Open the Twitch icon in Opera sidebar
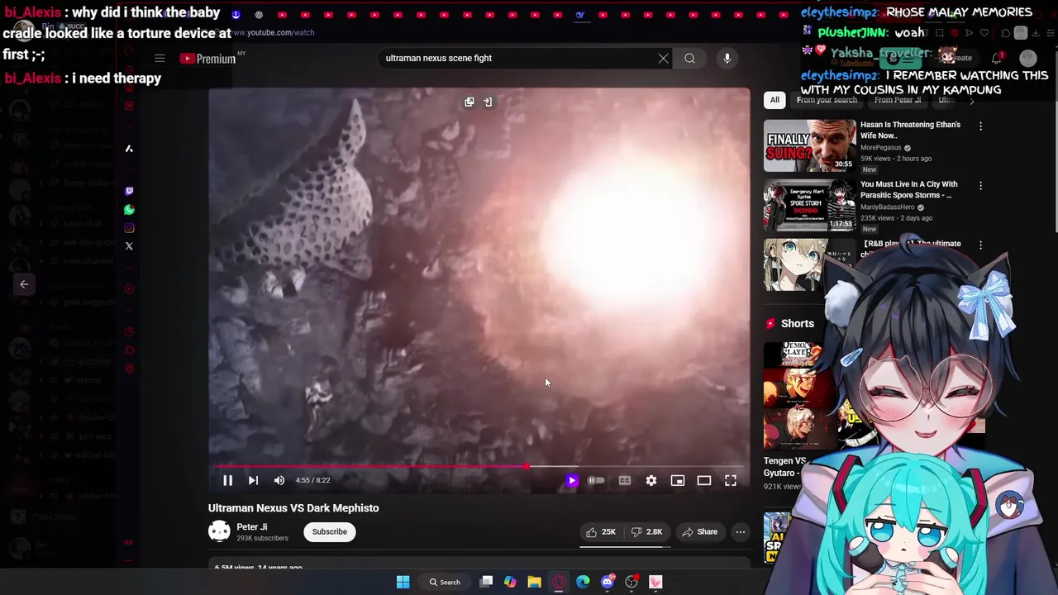Screen dimensions: 1058x595 [x=129, y=191]
